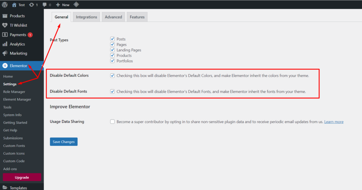
Task: Click the home icon beside Test
Action: (14, 5)
